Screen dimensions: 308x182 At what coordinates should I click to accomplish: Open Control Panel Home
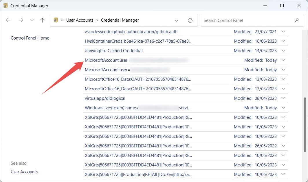[30, 38]
